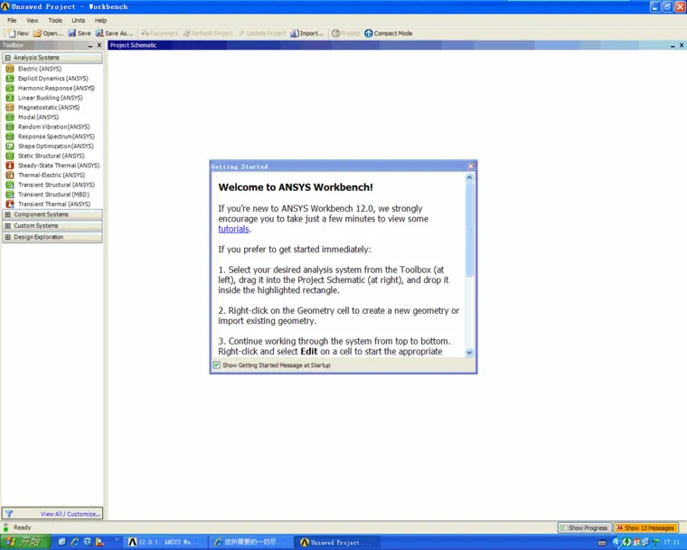This screenshot has height=550, width=687.
Task: Select the Thermal-Electric (ANSYS) icon
Action: pos(10,175)
